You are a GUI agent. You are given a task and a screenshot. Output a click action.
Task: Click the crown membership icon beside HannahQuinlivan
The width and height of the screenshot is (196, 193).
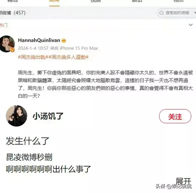[64, 40]
